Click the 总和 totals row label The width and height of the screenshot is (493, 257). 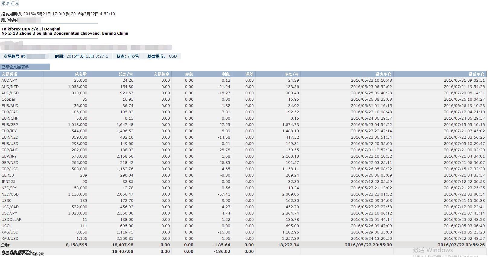[x=6, y=245]
